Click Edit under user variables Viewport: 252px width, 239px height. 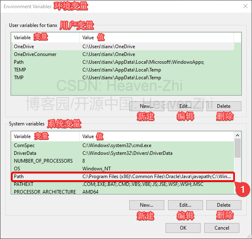(x=185, y=106)
